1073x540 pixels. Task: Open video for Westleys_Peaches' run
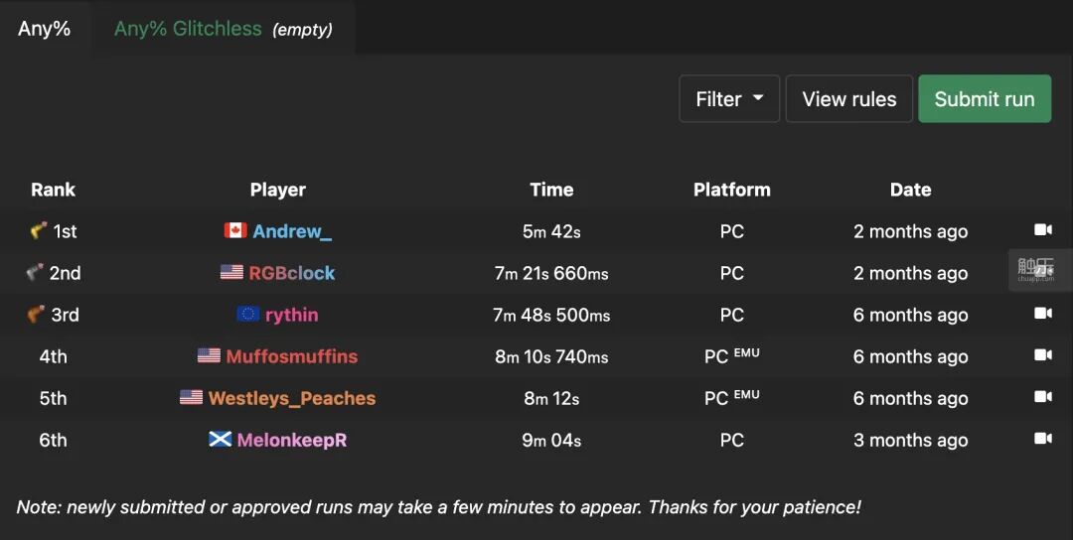pos(1042,397)
